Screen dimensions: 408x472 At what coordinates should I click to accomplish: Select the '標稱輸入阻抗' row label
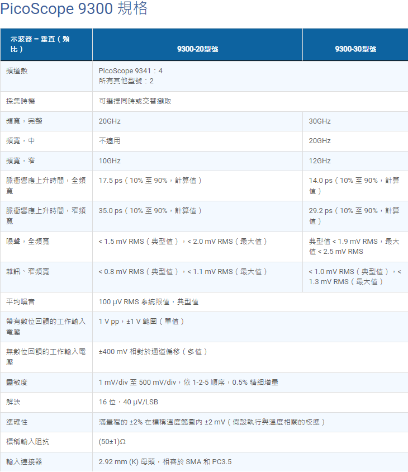28,442
